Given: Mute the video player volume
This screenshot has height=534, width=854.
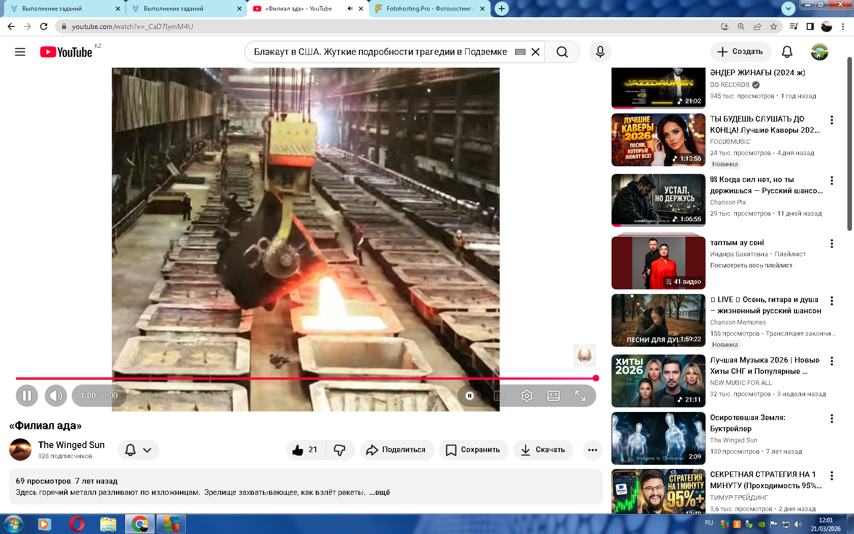Looking at the screenshot, I should (56, 396).
